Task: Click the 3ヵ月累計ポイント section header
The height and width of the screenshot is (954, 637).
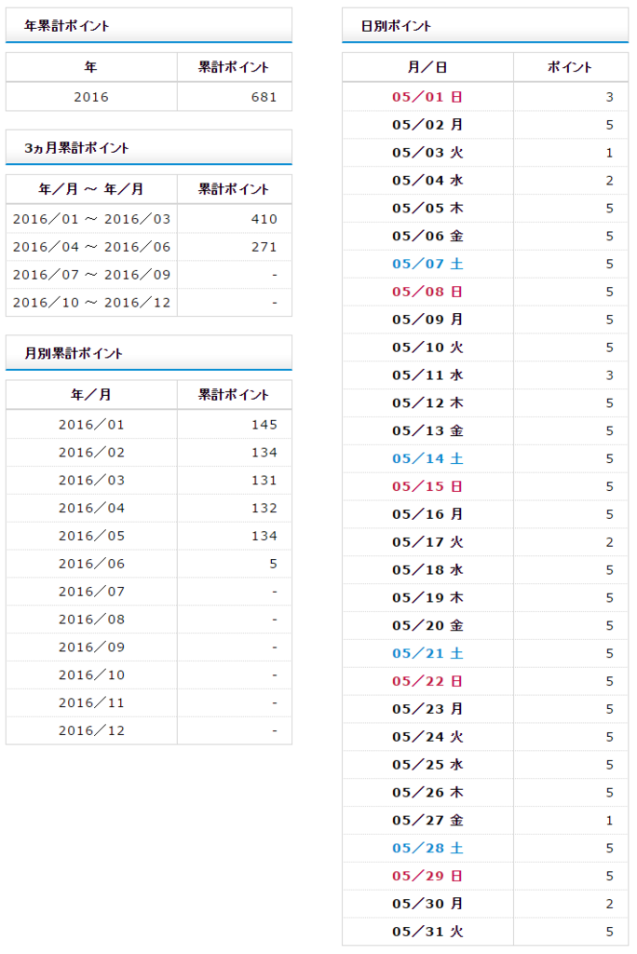Action: point(148,147)
